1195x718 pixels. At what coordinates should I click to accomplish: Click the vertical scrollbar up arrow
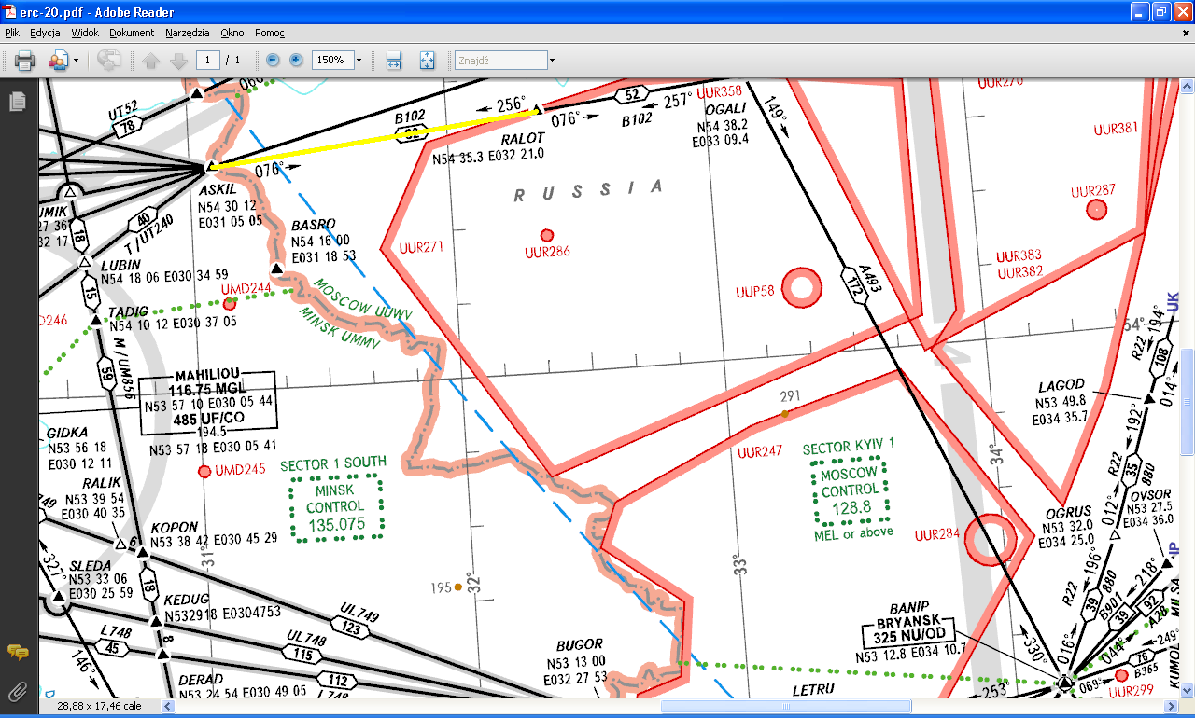point(1187,88)
